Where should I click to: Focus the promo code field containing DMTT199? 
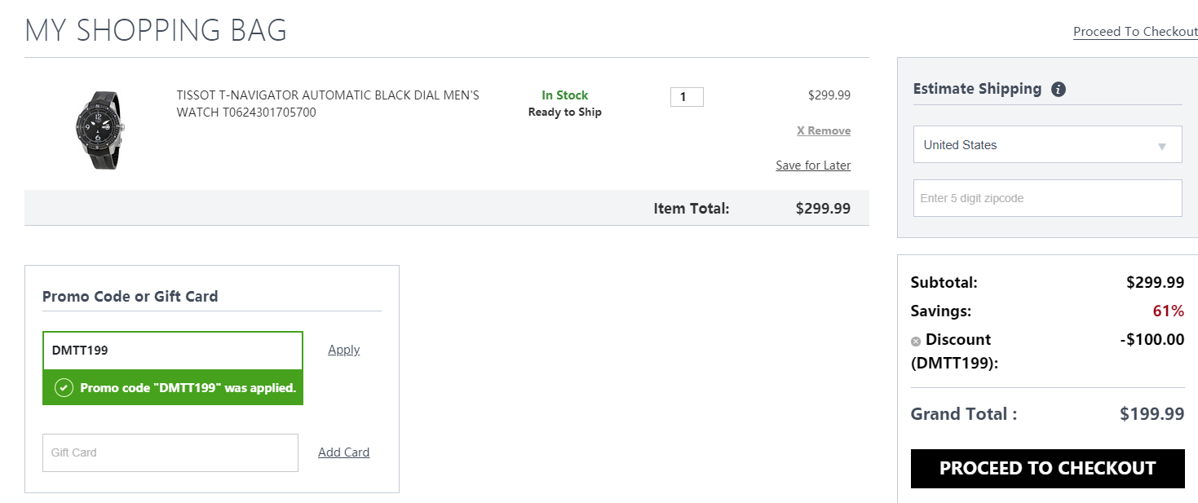pyautogui.click(x=173, y=351)
